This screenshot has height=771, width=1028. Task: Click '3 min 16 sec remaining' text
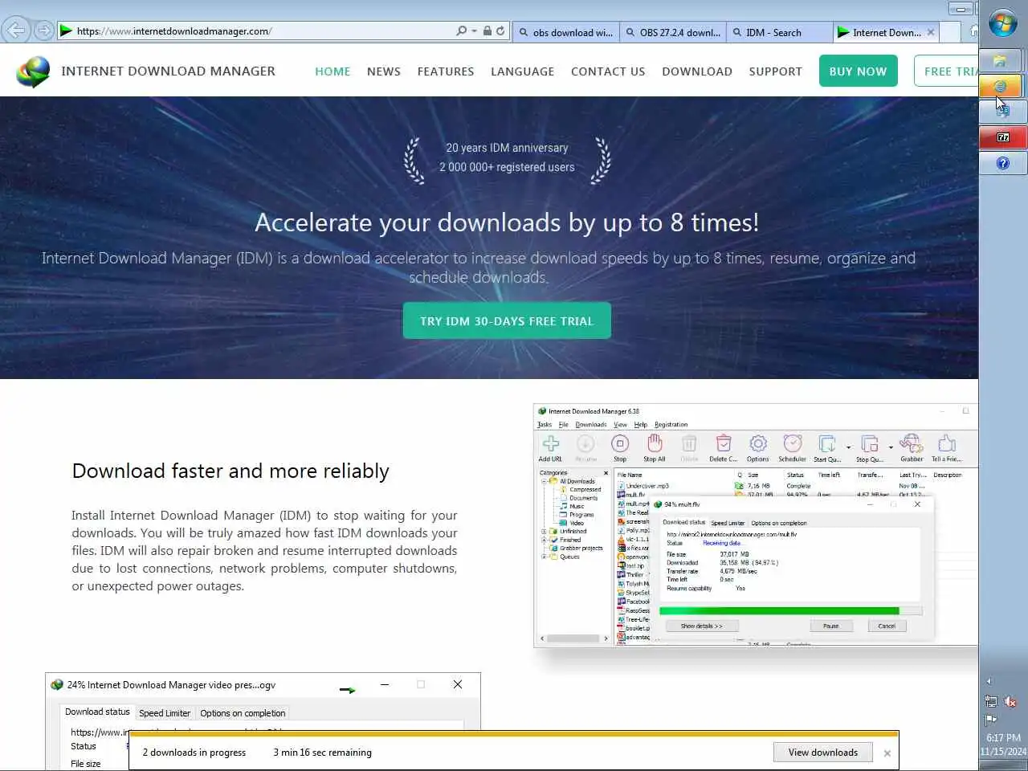point(322,753)
